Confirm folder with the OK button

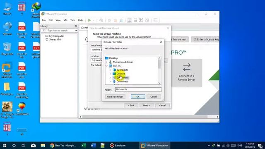138,96
